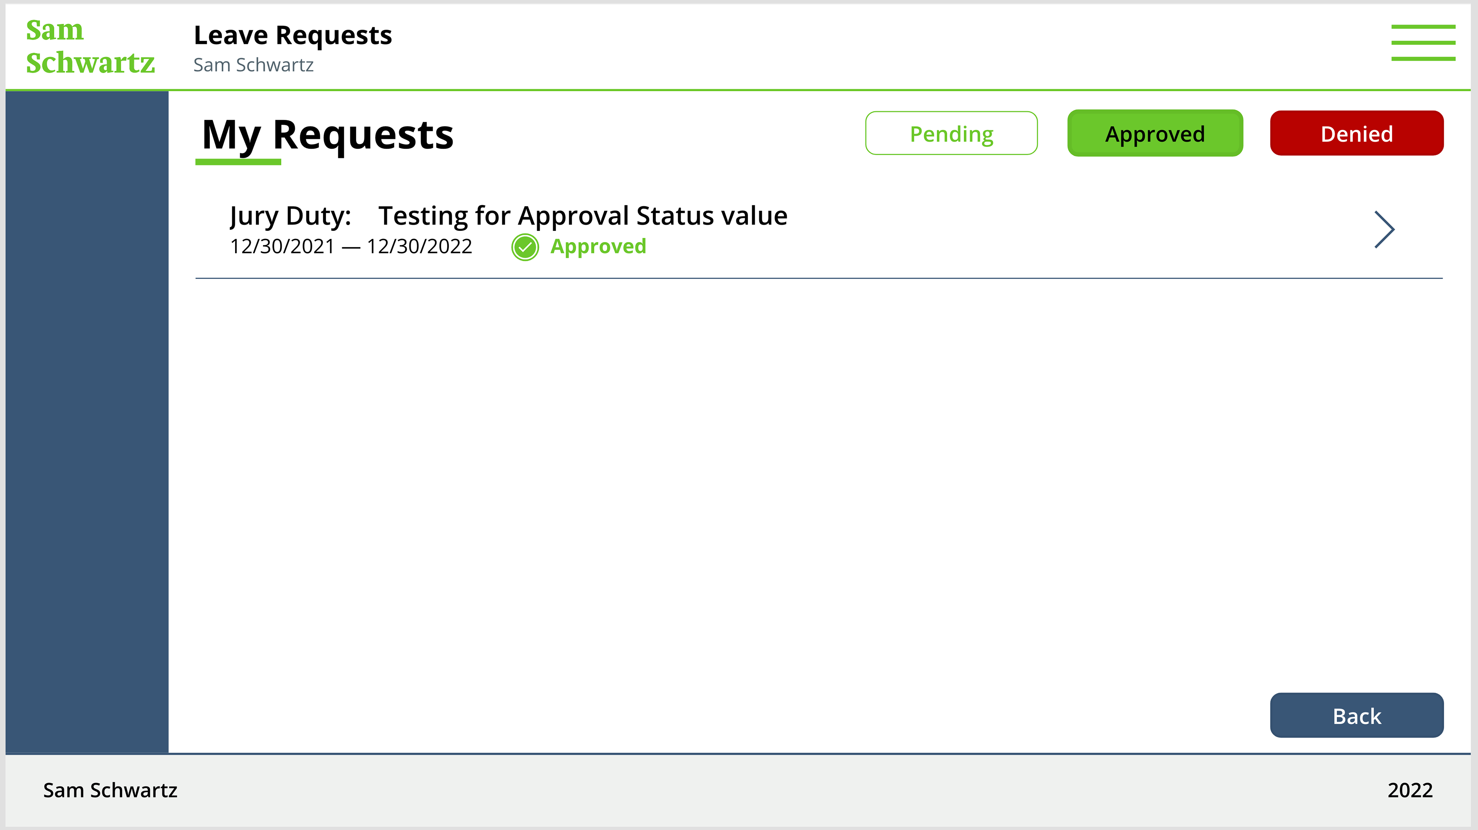Filter requests by Pending status

(951, 134)
